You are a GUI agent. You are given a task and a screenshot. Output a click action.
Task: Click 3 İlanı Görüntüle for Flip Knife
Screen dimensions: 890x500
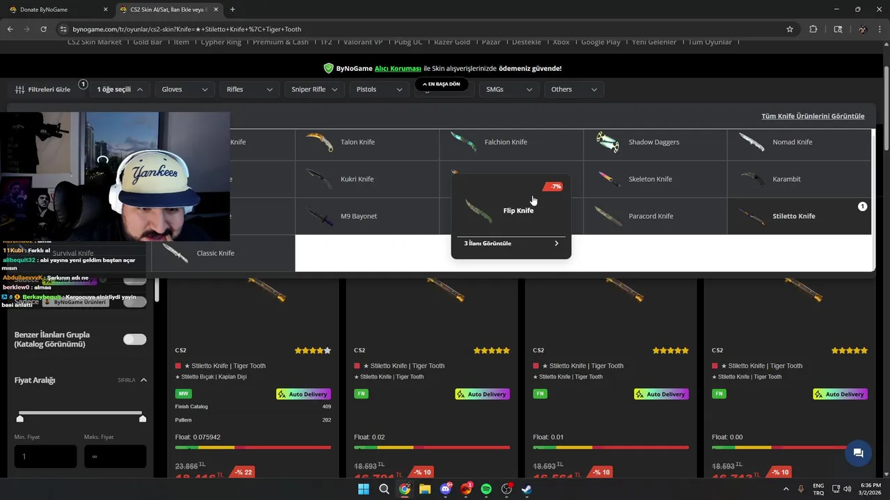511,243
